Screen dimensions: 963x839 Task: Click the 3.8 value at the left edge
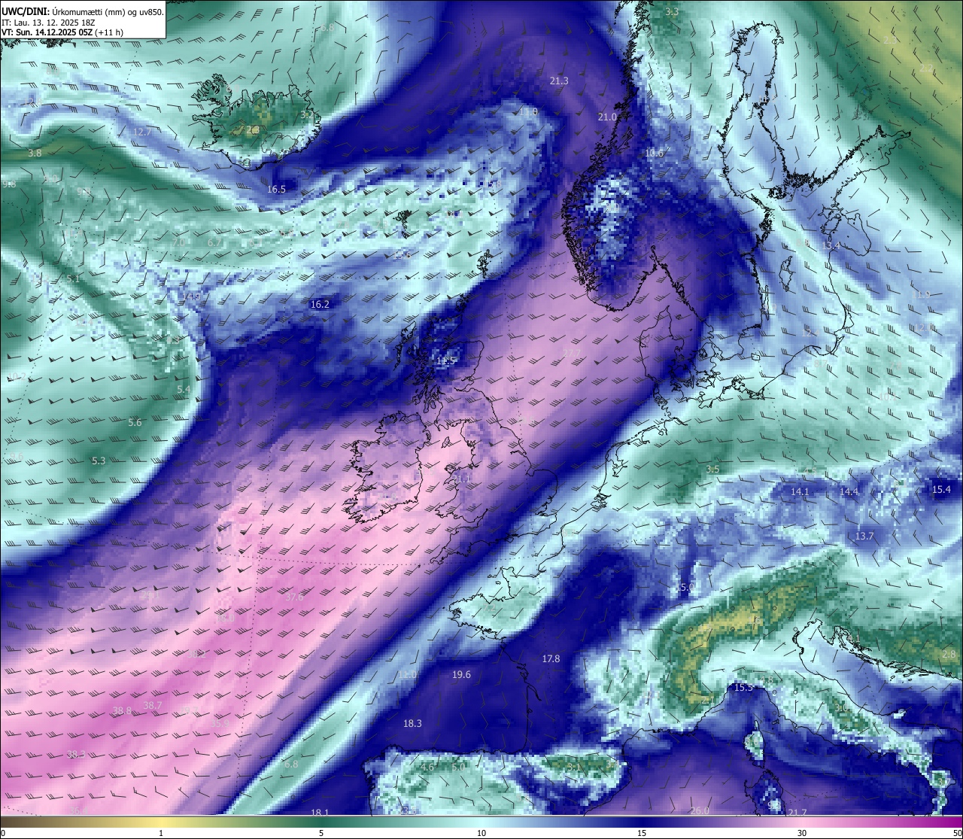tap(35, 153)
